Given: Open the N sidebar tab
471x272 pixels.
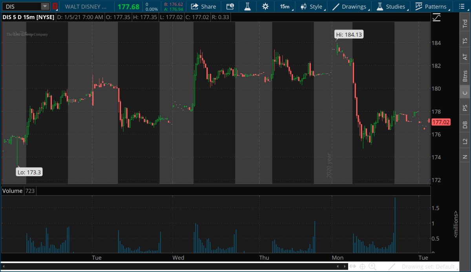Looking at the screenshot, I should (465, 157).
